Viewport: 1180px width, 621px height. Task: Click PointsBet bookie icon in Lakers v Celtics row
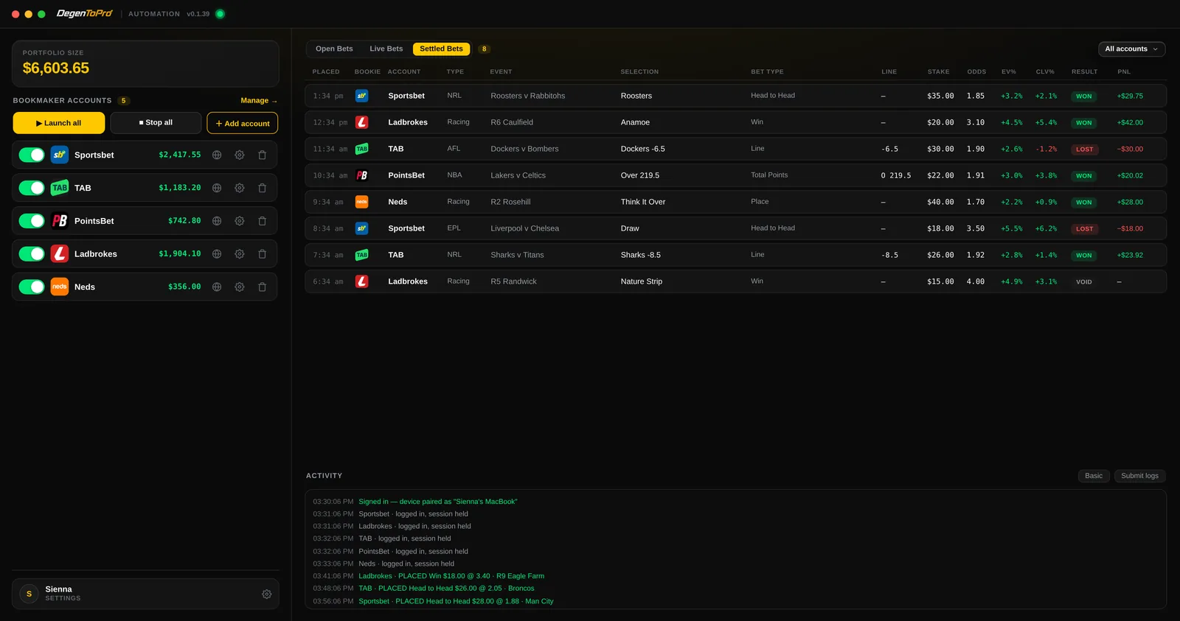[362, 175]
